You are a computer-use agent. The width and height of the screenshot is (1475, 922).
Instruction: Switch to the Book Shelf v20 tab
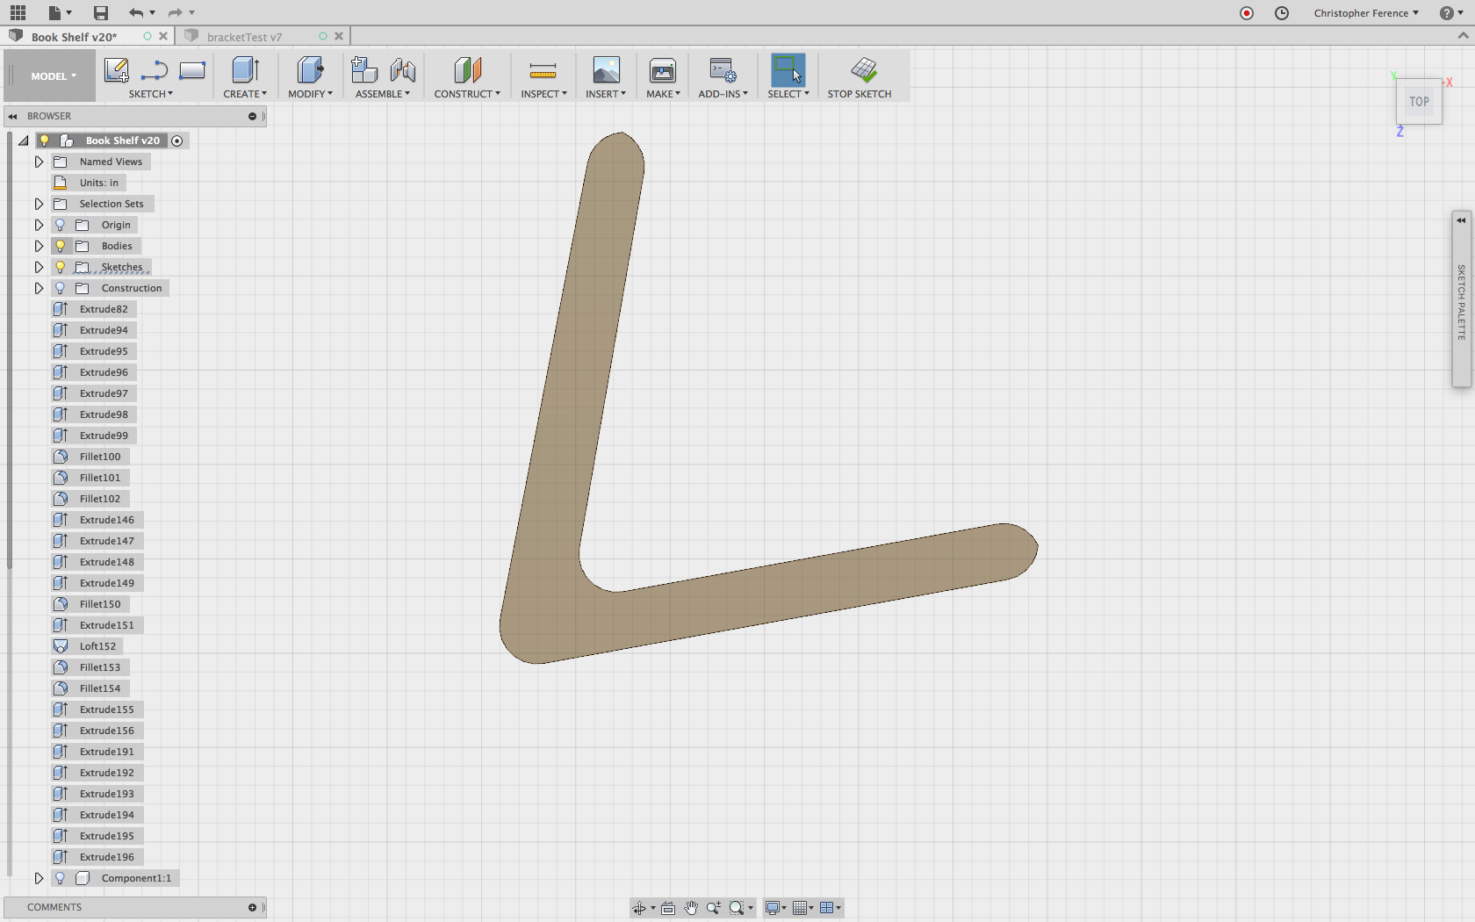tap(74, 37)
